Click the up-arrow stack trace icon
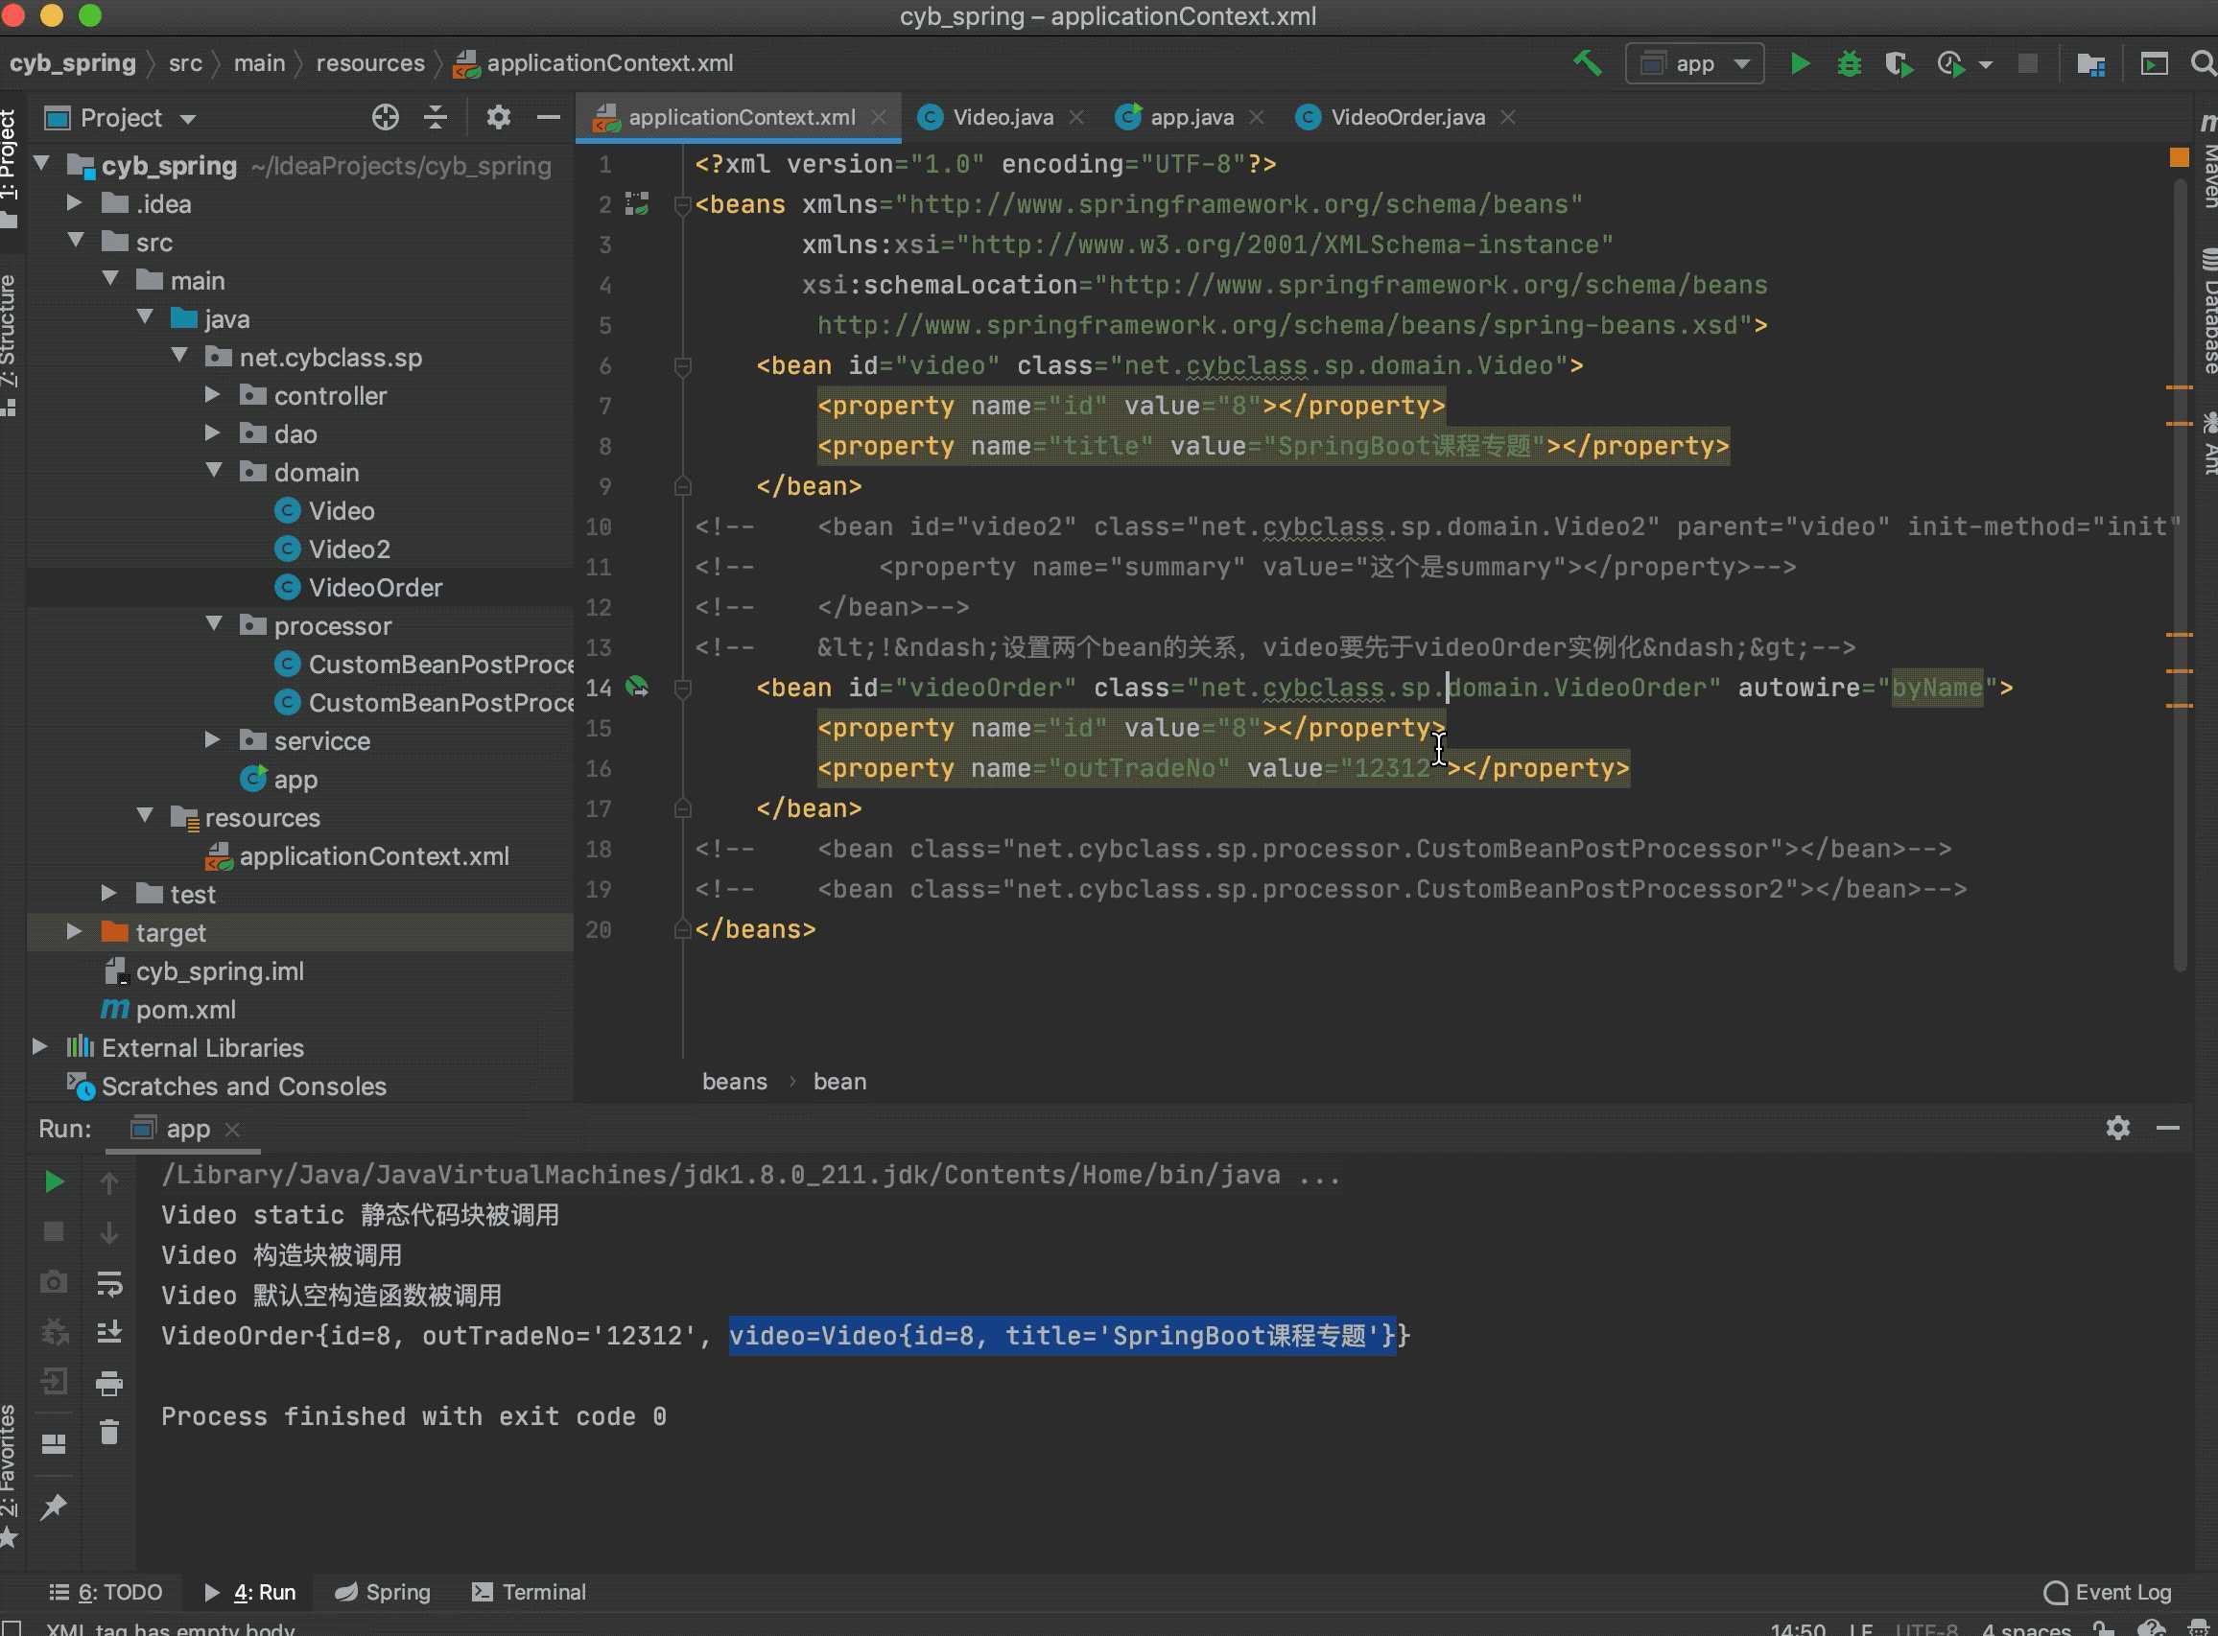Image resolution: width=2218 pixels, height=1636 pixels. (109, 1181)
